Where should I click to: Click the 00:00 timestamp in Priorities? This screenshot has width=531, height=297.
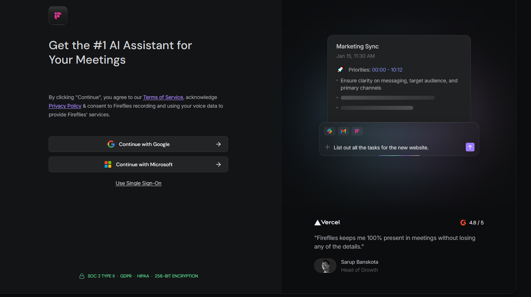[x=379, y=70]
